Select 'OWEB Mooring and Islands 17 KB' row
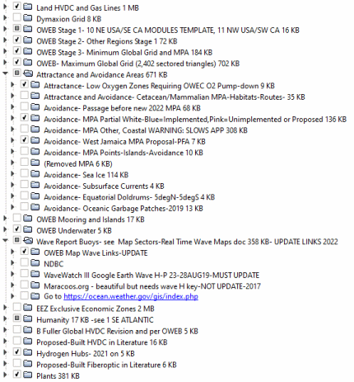The width and height of the screenshot is (354, 382). pos(91,219)
